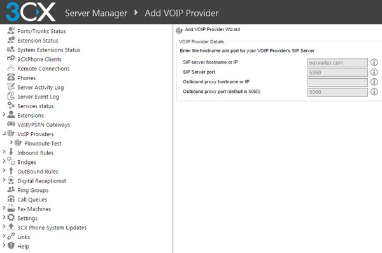
Task: Show info for SIP Server port
Action: [x=374, y=72]
